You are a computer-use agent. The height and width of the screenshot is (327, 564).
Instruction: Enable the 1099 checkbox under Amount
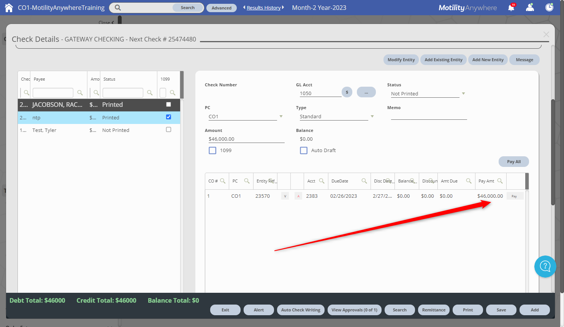[x=212, y=151]
